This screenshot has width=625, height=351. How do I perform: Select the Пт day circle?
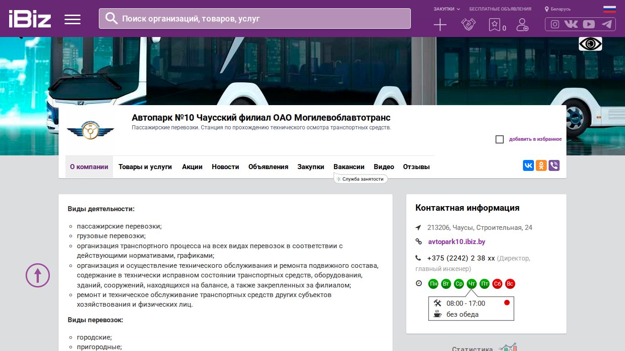coord(485,284)
